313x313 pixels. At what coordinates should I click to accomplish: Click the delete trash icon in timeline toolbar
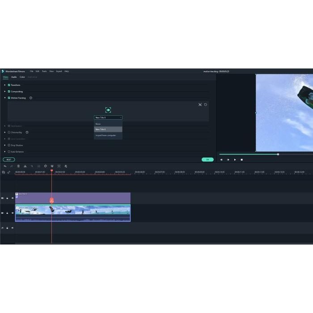pyautogui.click(x=18, y=166)
